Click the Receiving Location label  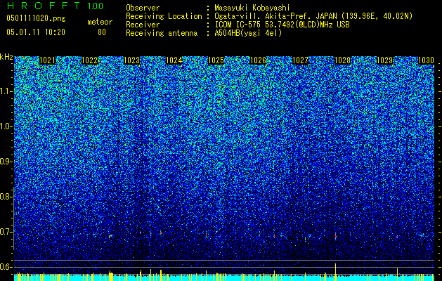(164, 16)
